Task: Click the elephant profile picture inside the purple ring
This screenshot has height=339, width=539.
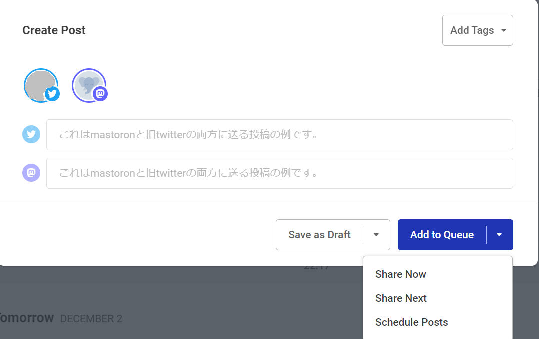Action: coord(89,85)
